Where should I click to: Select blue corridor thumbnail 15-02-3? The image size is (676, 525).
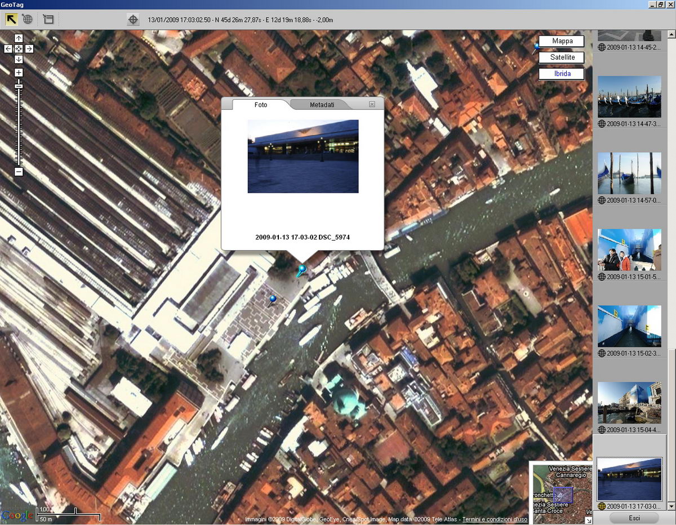click(629, 326)
